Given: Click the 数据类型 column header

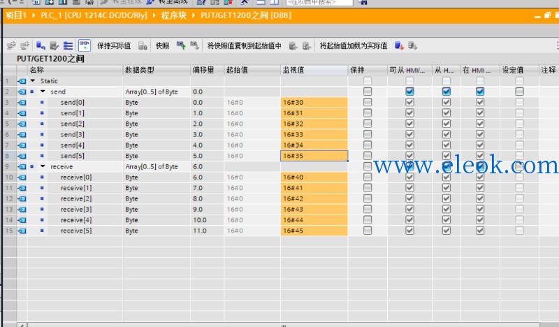Looking at the screenshot, I should [x=157, y=70].
